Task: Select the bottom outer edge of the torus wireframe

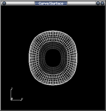Action: point(53,85)
